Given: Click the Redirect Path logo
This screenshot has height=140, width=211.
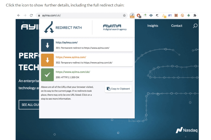Looking at the screenshot, I should [63, 27].
